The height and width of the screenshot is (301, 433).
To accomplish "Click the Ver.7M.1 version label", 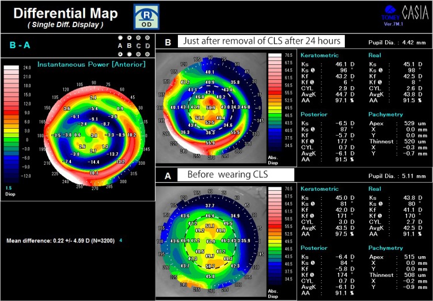I will click(393, 24).
